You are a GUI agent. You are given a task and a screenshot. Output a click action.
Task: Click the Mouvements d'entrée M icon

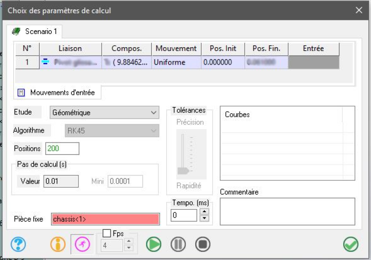coord(21,92)
